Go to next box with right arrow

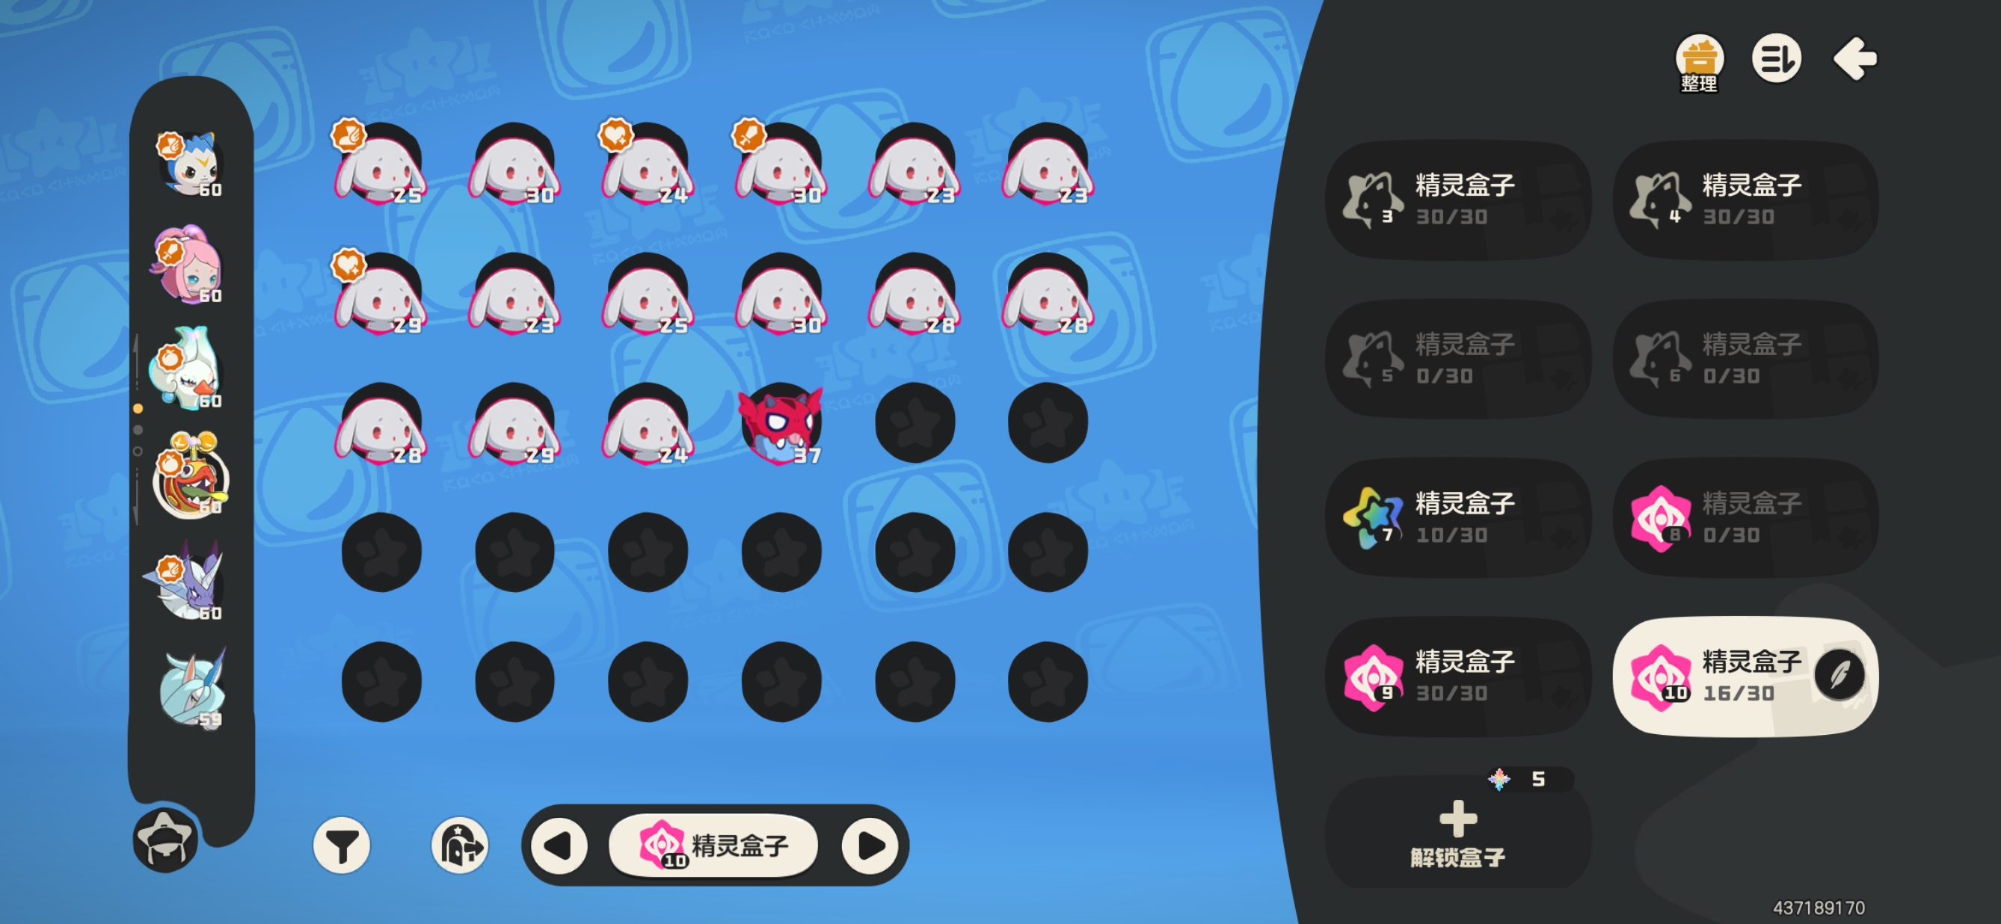click(x=871, y=845)
